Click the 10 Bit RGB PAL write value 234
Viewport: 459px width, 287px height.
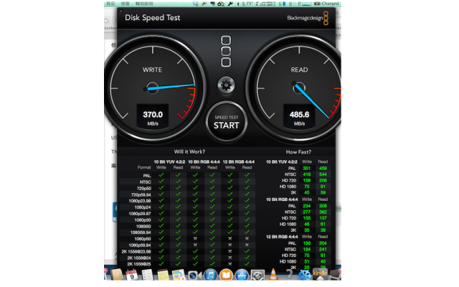(x=306, y=206)
